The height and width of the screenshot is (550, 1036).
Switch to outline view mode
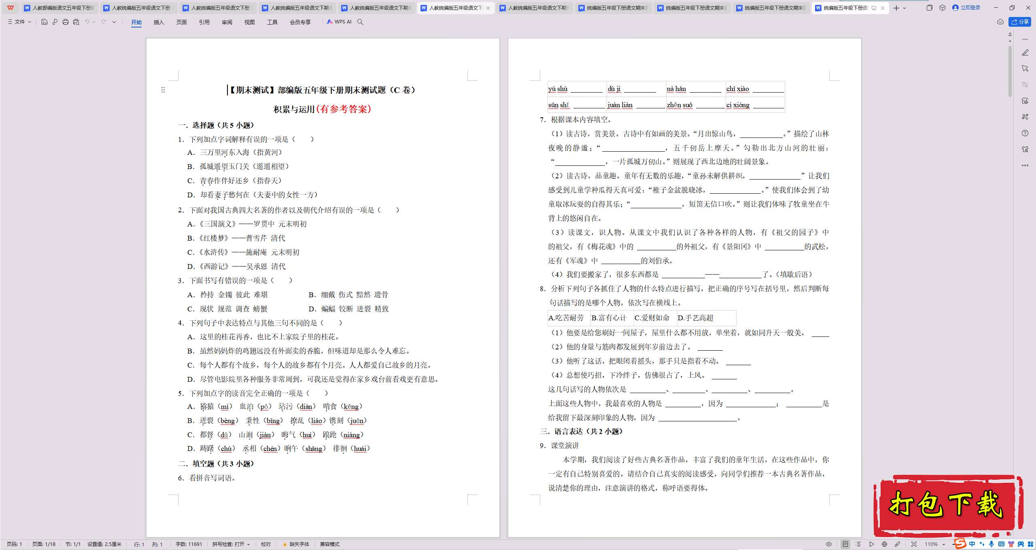tap(858, 544)
